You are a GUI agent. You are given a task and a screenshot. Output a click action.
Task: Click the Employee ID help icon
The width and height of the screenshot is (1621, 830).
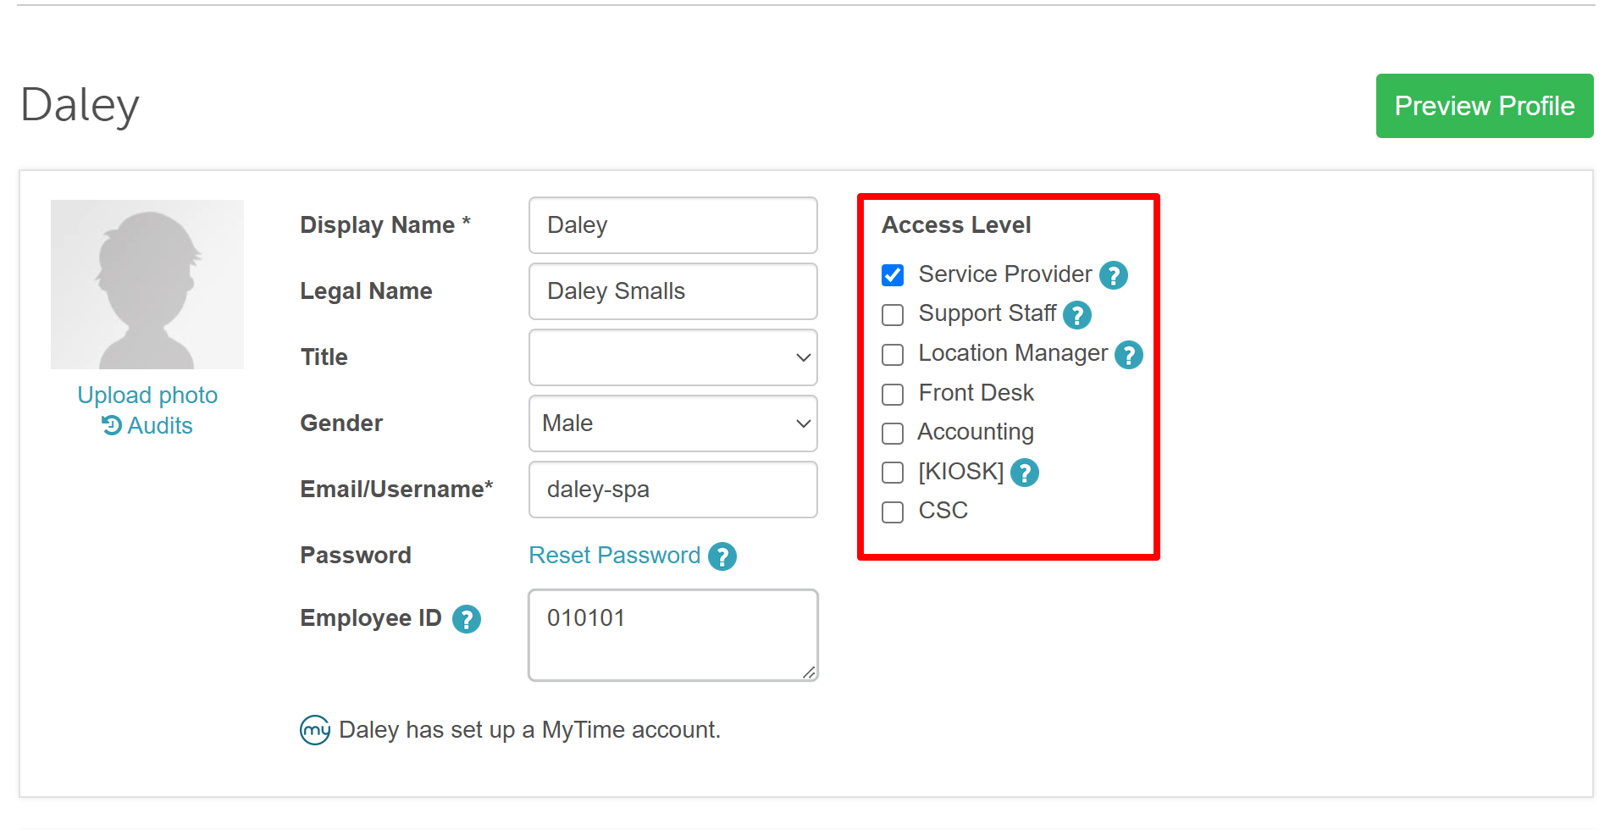coord(466,619)
